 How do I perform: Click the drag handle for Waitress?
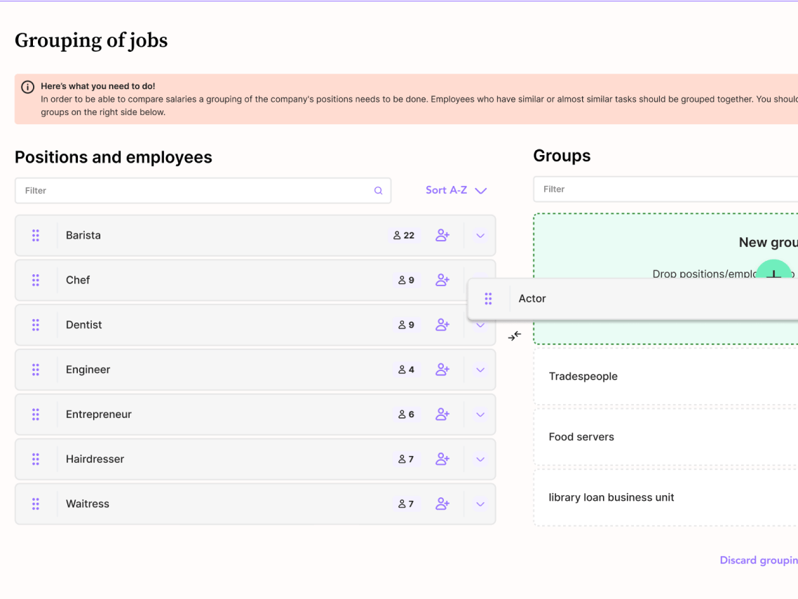pos(36,504)
